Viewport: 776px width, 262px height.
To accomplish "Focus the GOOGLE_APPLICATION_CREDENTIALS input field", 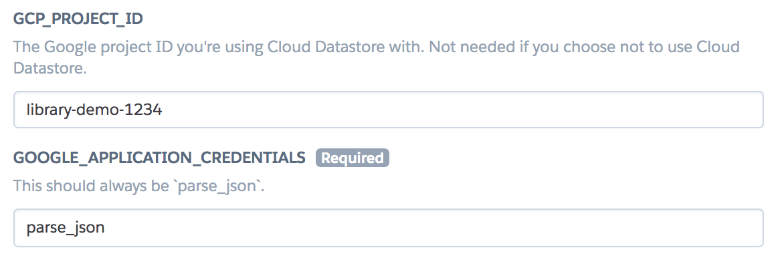I will click(x=388, y=228).
